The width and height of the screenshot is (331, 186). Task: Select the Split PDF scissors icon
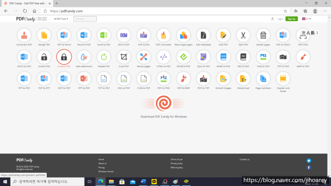[243, 35]
